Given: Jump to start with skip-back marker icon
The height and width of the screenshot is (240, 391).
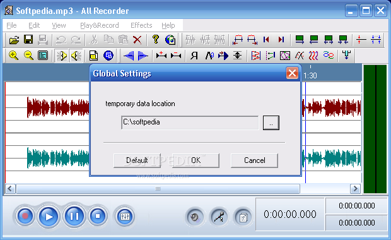Looking at the screenshot, I should 266,40.
